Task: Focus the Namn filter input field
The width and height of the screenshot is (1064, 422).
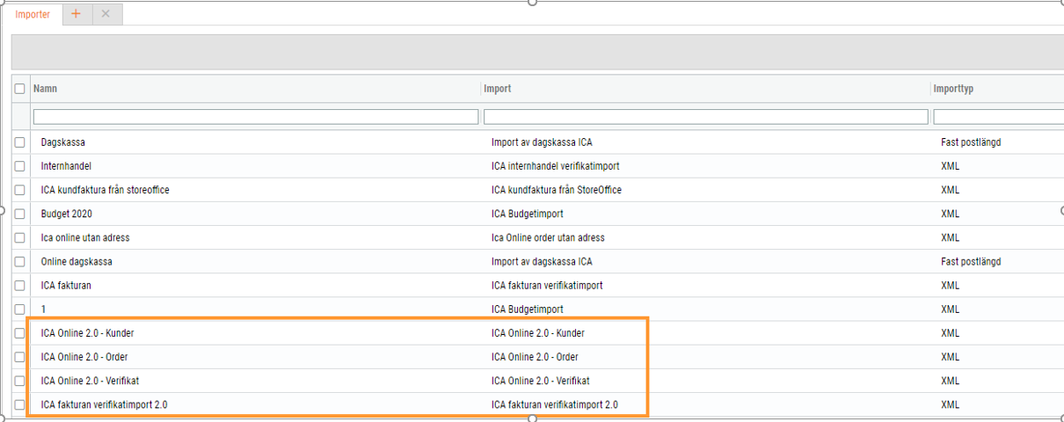Action: 256,117
